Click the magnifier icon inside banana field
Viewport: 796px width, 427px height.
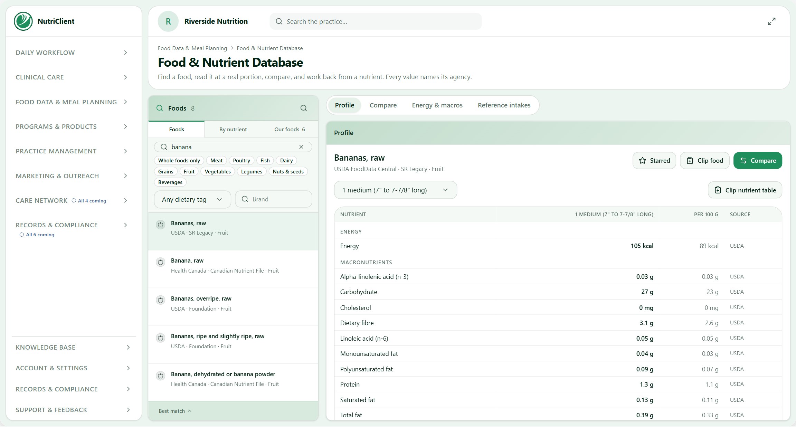[164, 147]
